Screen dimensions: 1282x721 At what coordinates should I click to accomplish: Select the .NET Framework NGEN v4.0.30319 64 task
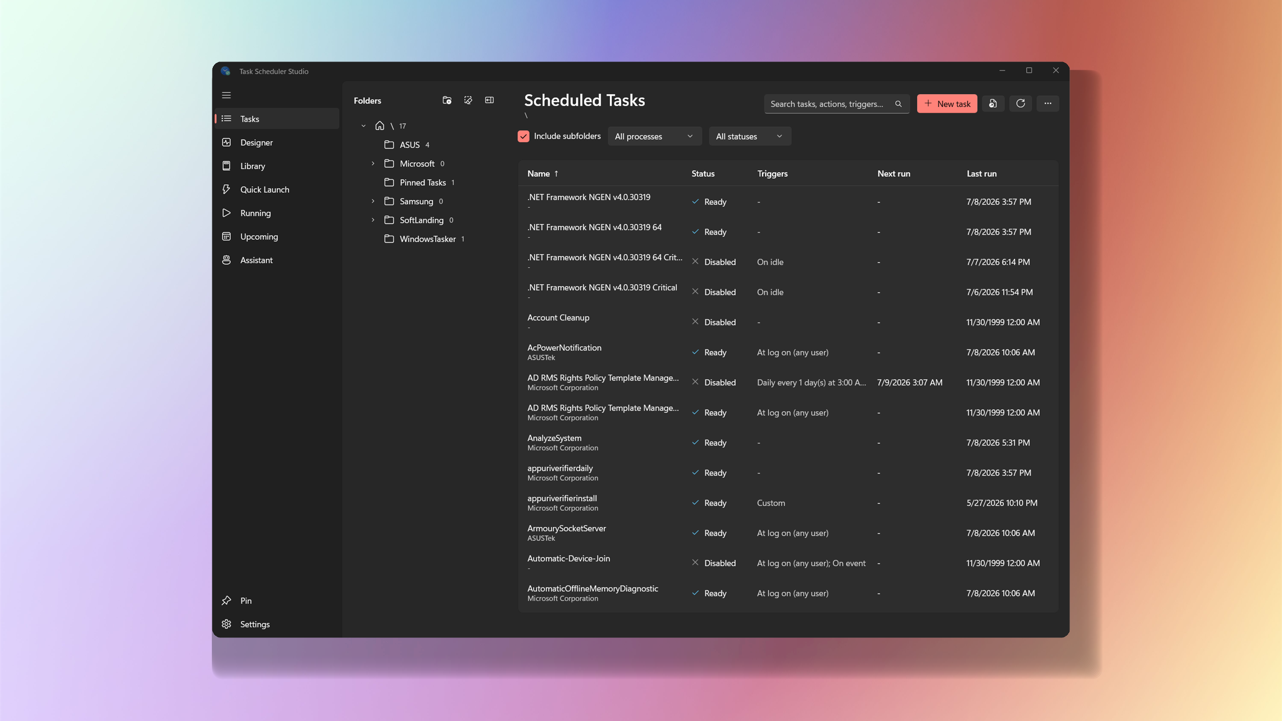789,231
